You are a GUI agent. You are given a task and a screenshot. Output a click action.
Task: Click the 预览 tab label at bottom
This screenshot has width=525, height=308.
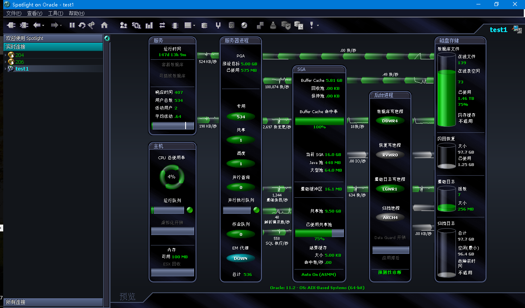point(127,297)
